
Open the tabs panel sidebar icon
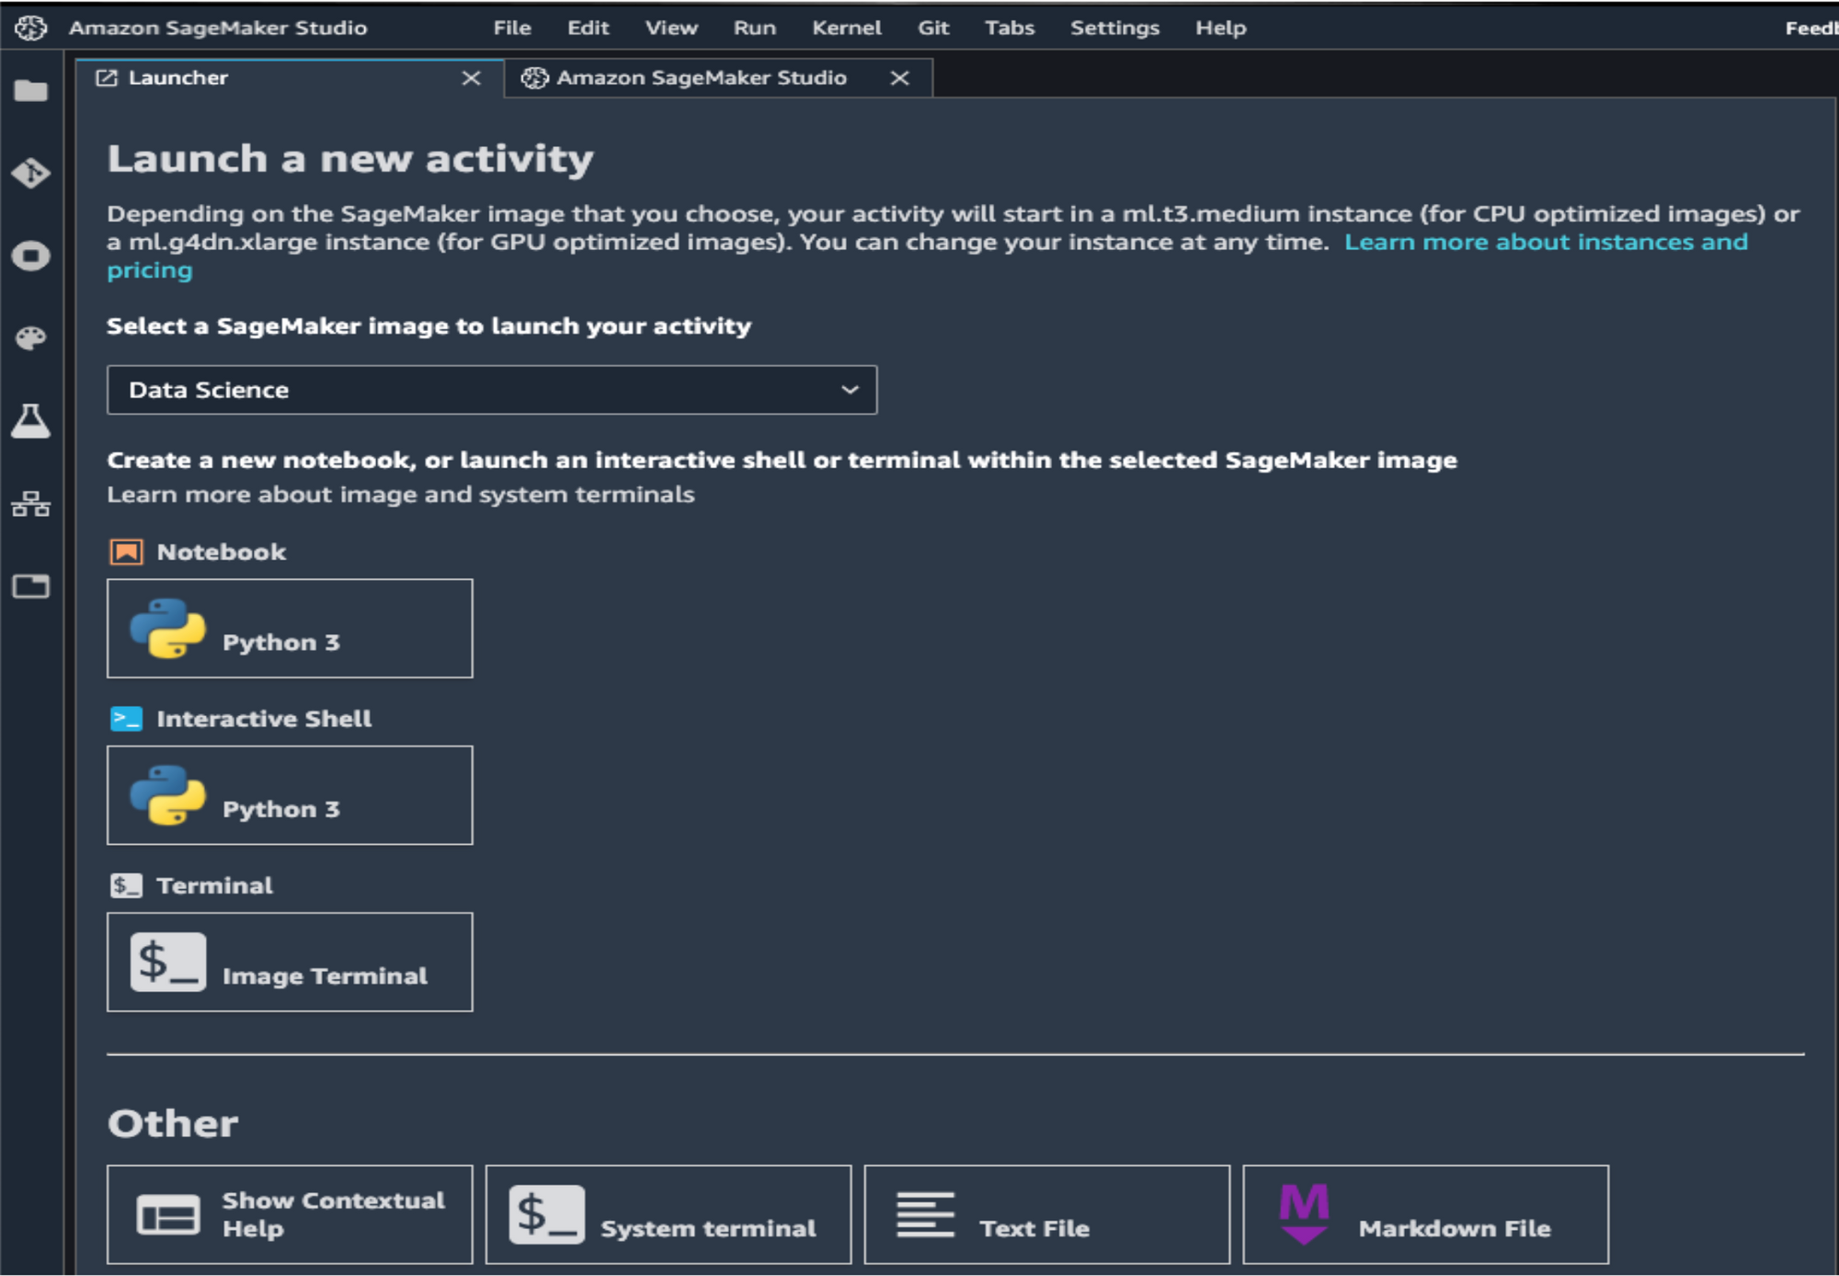30,586
